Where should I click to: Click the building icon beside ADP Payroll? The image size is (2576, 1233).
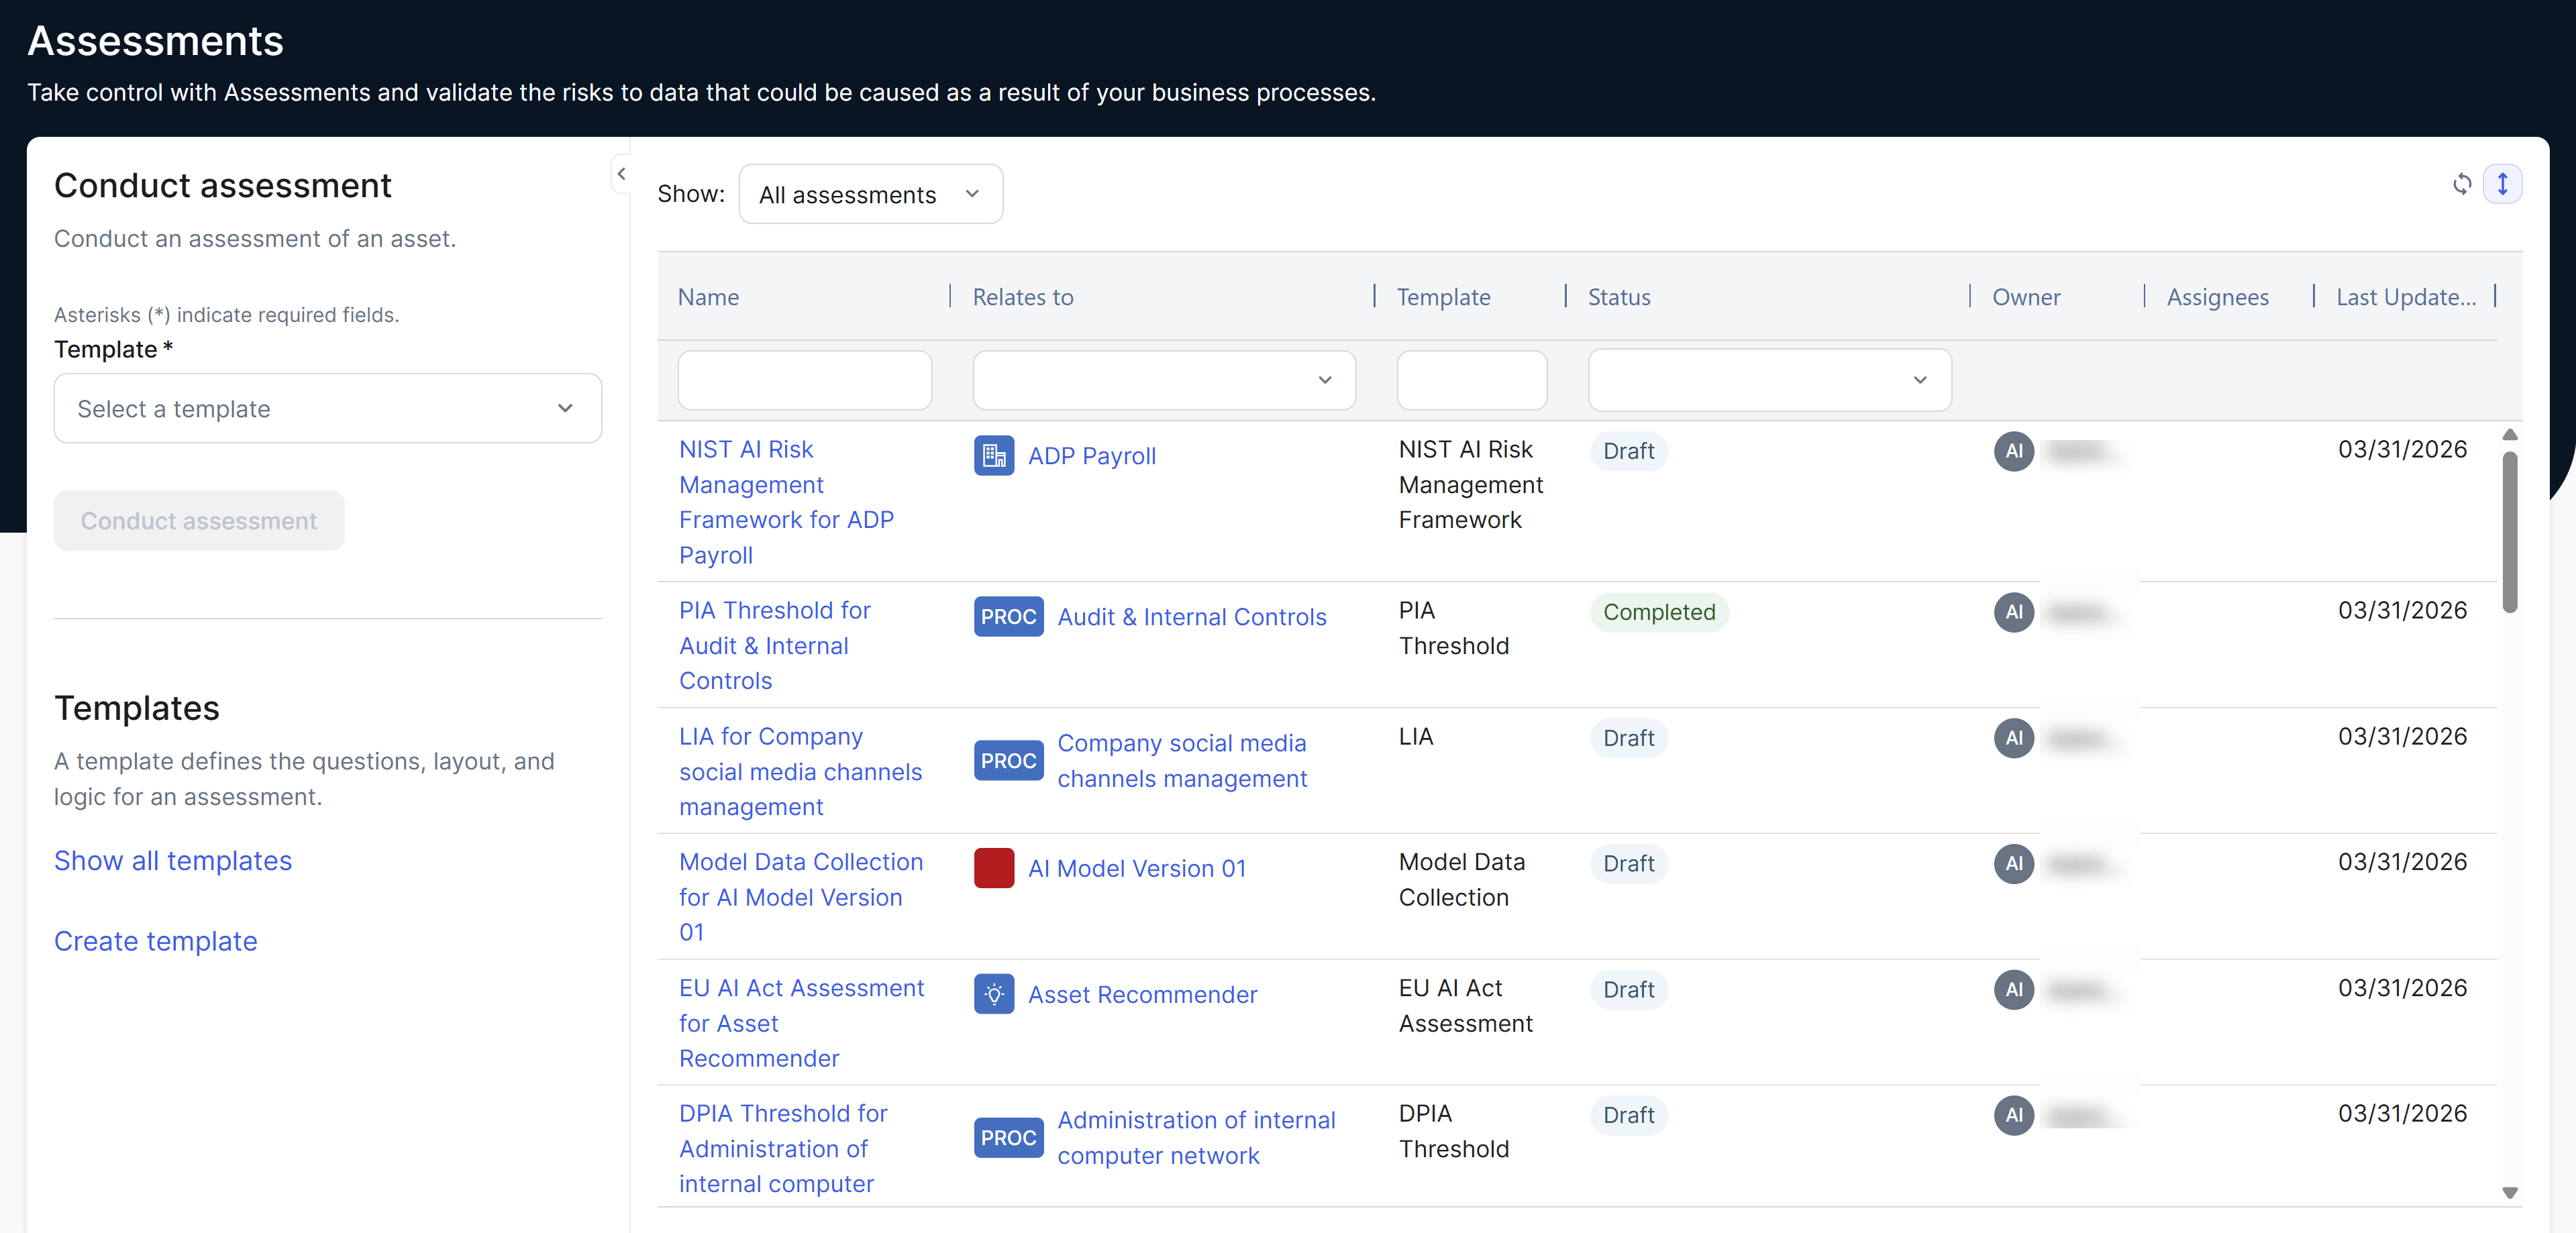(994, 456)
